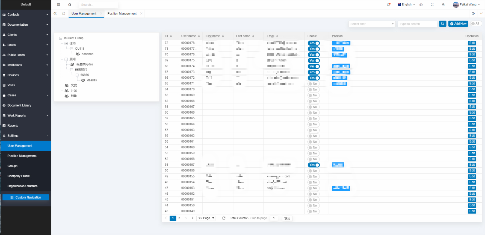Expand the Contacts sidebar menu
The image size is (485, 235).
[25, 15]
